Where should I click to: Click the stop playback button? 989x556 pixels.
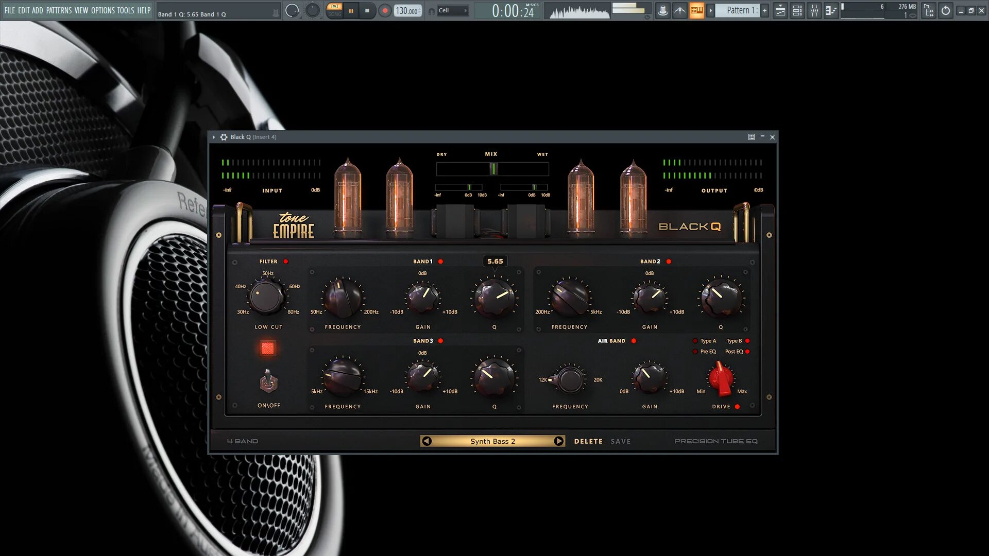367,10
